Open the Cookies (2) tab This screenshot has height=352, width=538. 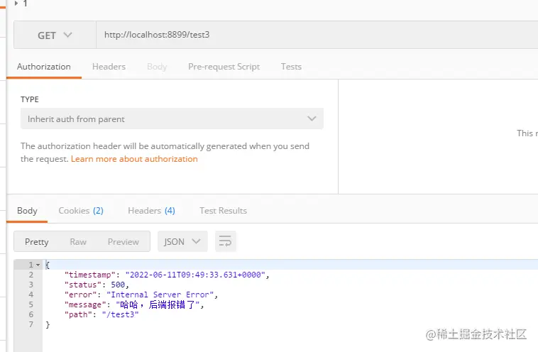pos(81,211)
